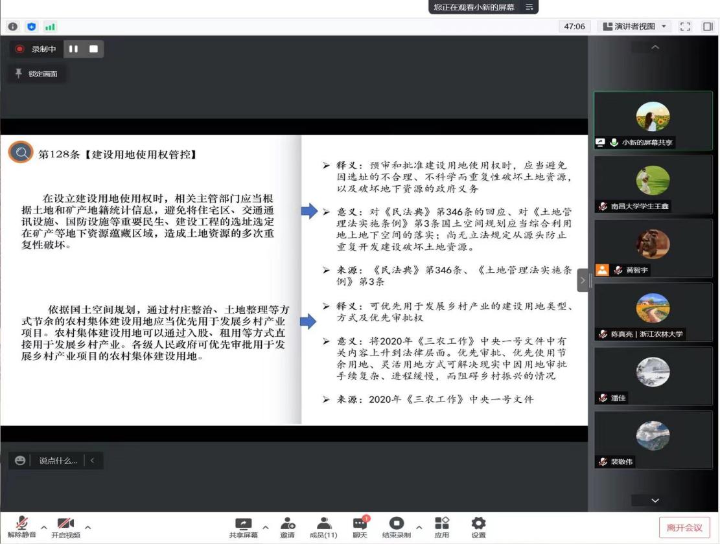The width and height of the screenshot is (720, 544).
Task: Enter full screen mode
Action: [685, 27]
